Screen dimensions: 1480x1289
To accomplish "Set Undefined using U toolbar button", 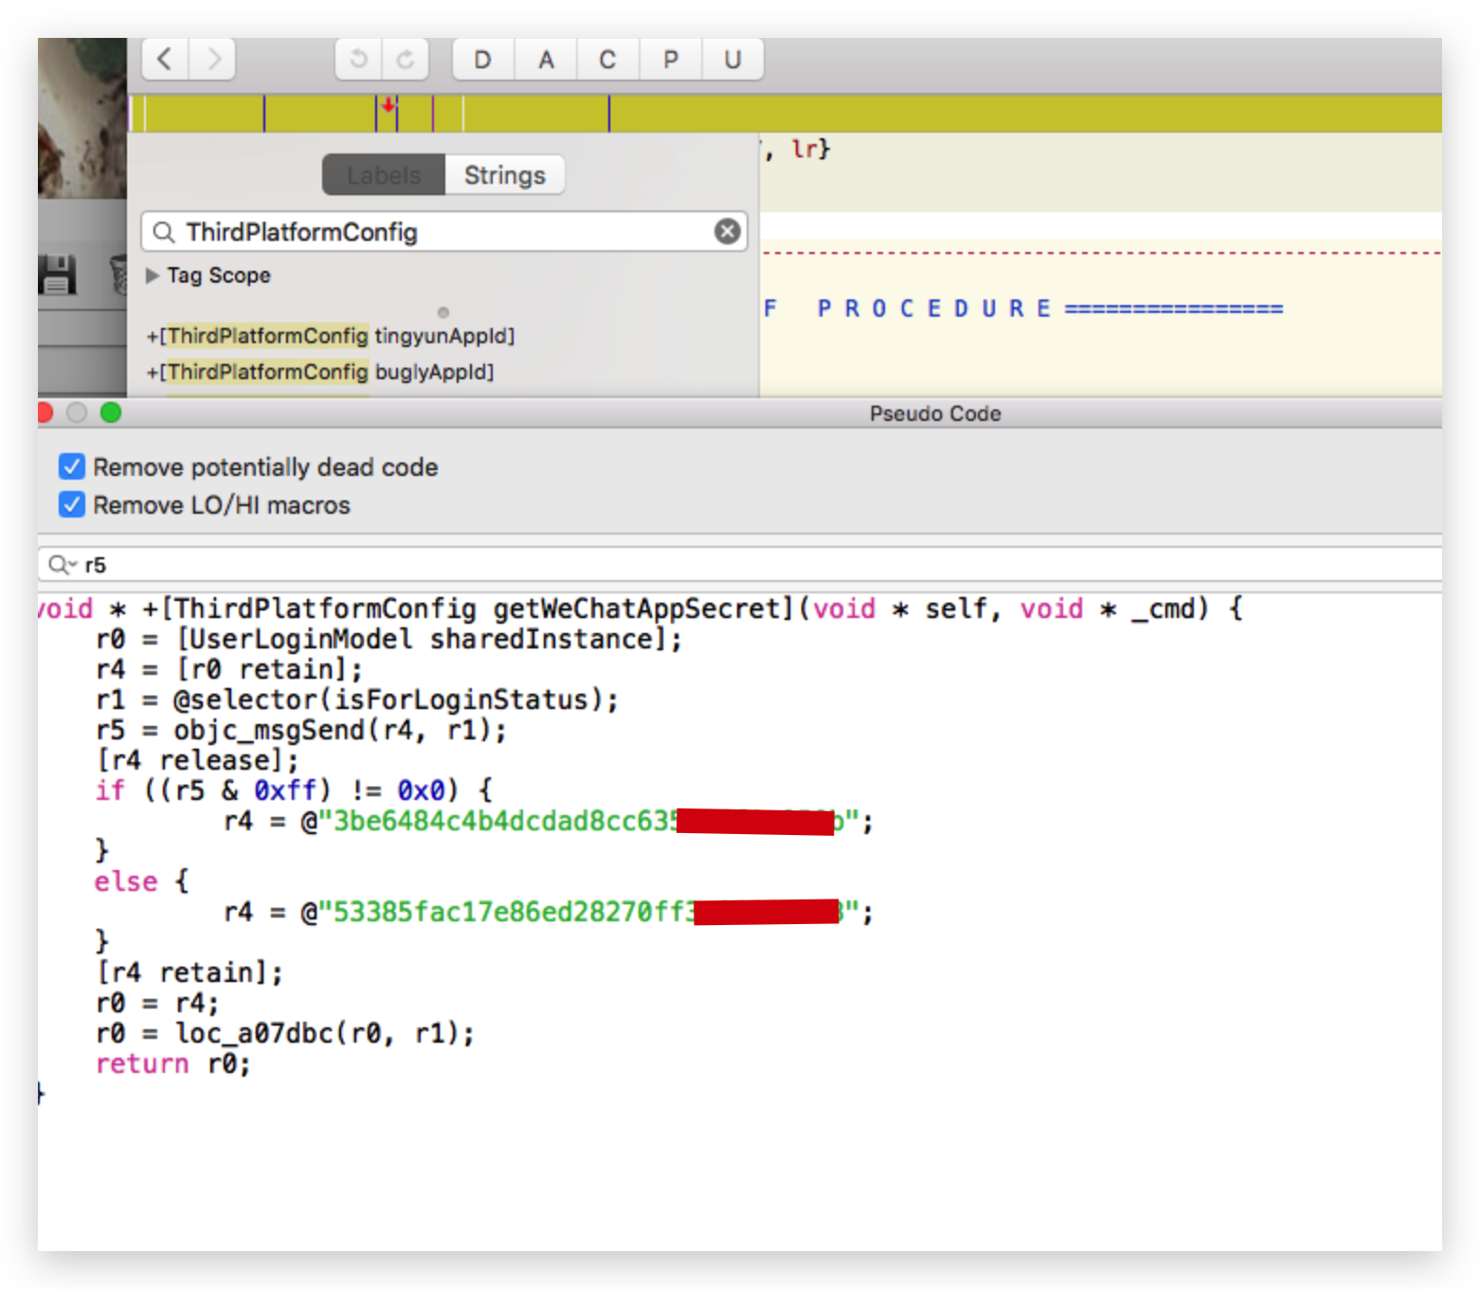I will click(x=732, y=60).
